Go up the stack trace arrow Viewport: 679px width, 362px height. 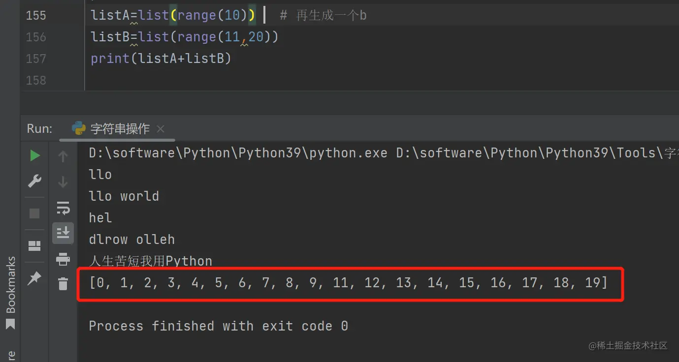(63, 156)
